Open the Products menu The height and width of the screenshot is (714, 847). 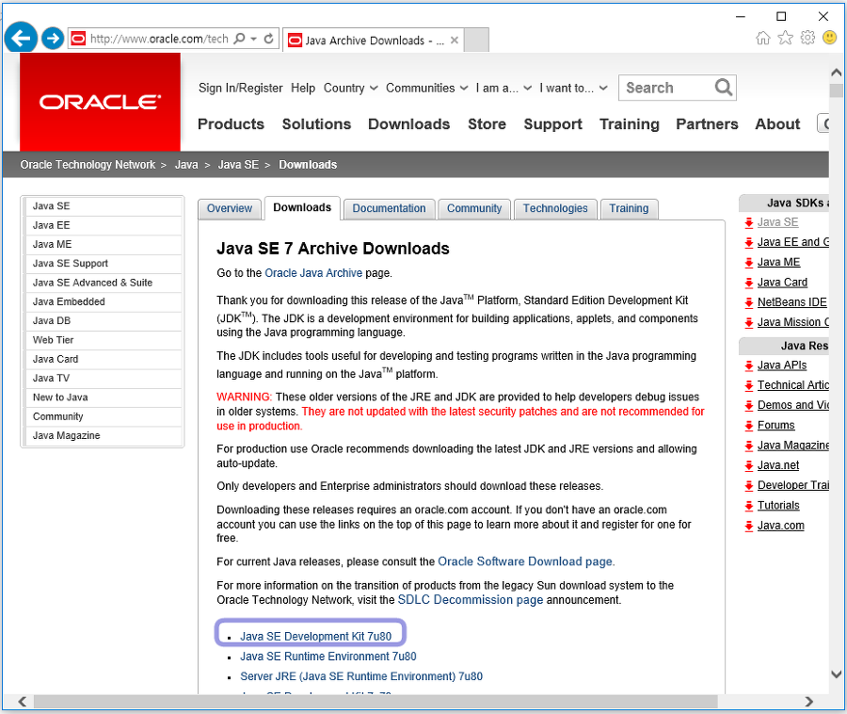231,123
